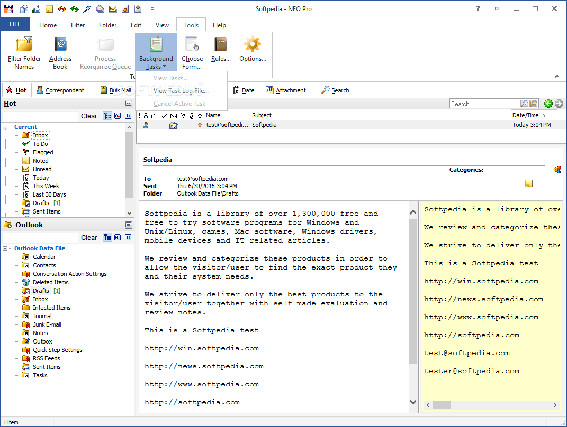Sort messages by Subject column

(262, 116)
